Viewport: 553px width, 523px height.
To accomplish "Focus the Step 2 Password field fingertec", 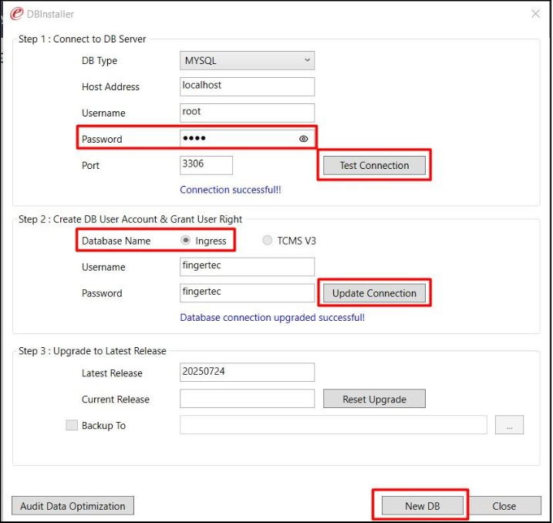I will [x=247, y=293].
